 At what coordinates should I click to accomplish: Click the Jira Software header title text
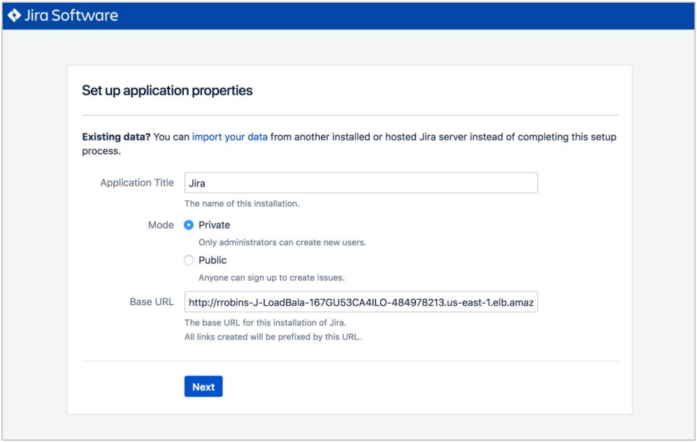coord(71,15)
